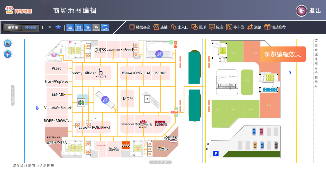Toggle the eye preview icon in toolbar

[88, 27]
